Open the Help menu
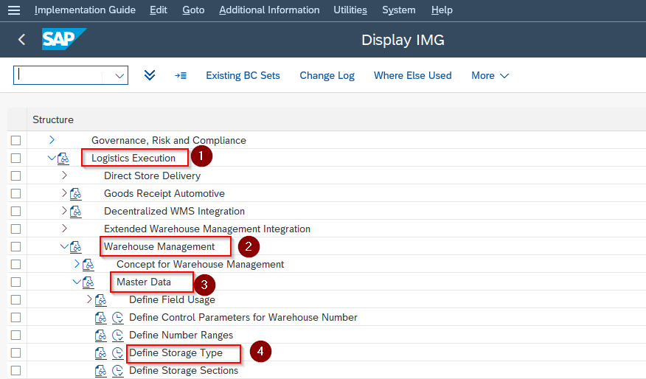The width and height of the screenshot is (646, 379). [x=442, y=10]
